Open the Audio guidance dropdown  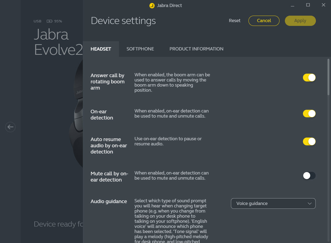[x=273, y=203]
